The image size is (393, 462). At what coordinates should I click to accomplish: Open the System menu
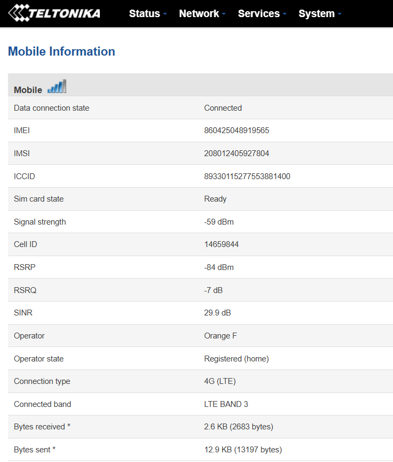tap(317, 13)
